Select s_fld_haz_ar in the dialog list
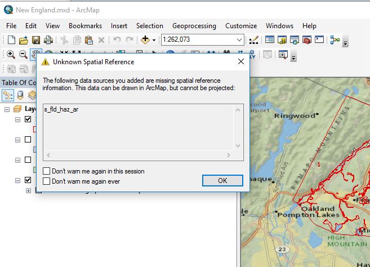Screen dimensions: 370x267 point(61,109)
